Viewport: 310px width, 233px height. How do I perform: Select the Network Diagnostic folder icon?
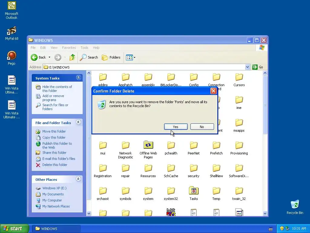click(x=126, y=145)
